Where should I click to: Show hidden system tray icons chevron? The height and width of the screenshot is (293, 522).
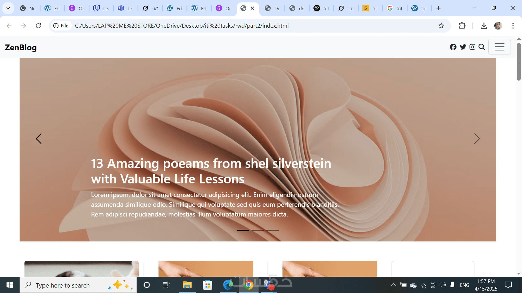pos(393,285)
